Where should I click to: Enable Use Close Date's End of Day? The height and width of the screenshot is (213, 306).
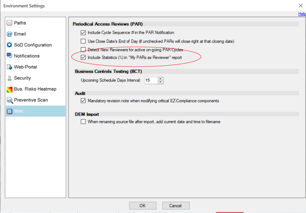83,41
